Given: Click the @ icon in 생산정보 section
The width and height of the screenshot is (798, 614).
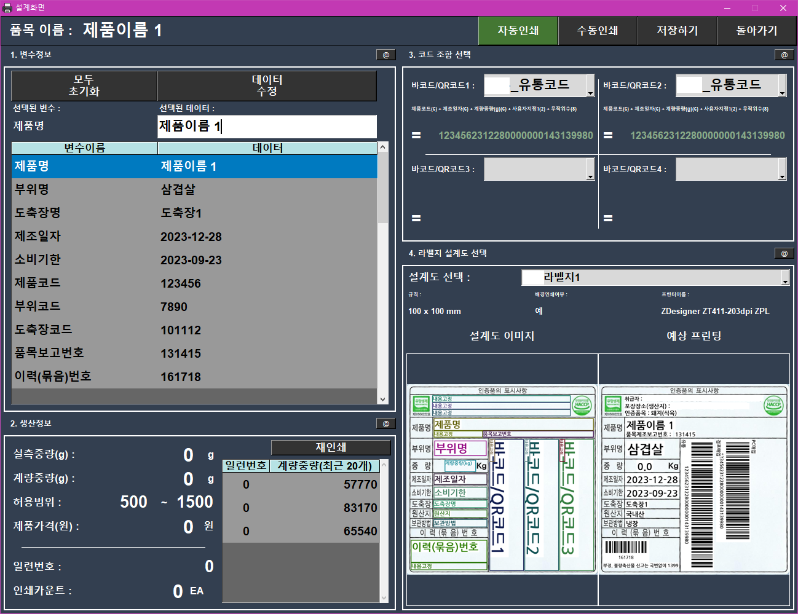Looking at the screenshot, I should pyautogui.click(x=385, y=423).
